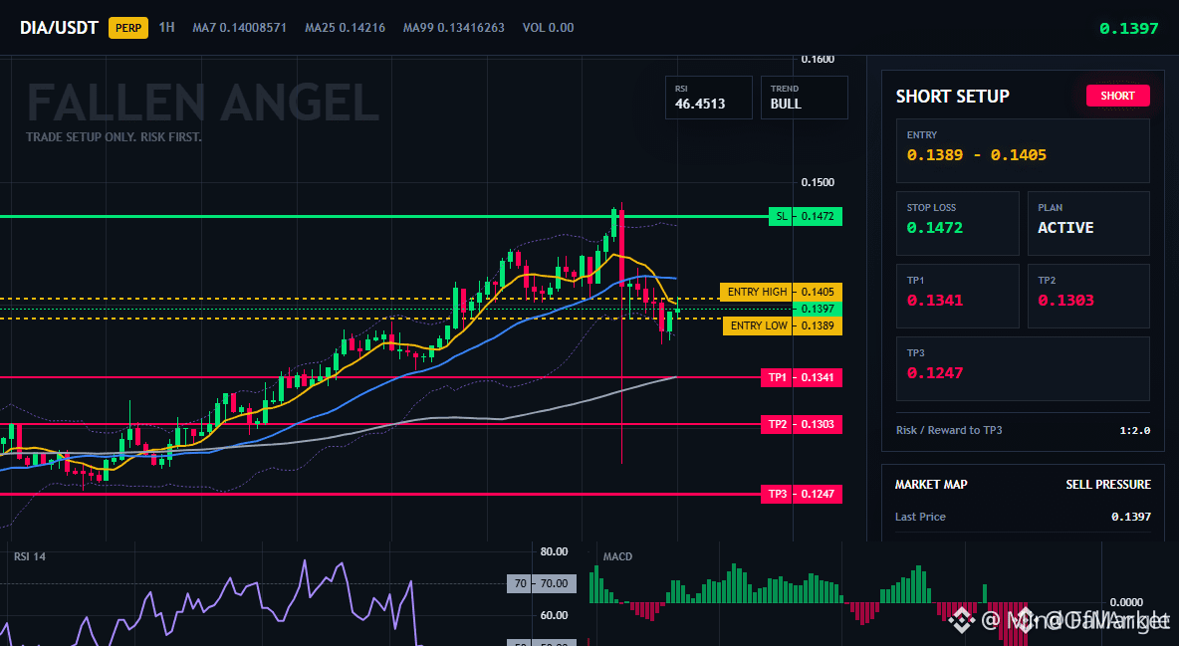Image resolution: width=1179 pixels, height=646 pixels.
Task: Click the MA25 0.14216 indicator
Action: (346, 28)
